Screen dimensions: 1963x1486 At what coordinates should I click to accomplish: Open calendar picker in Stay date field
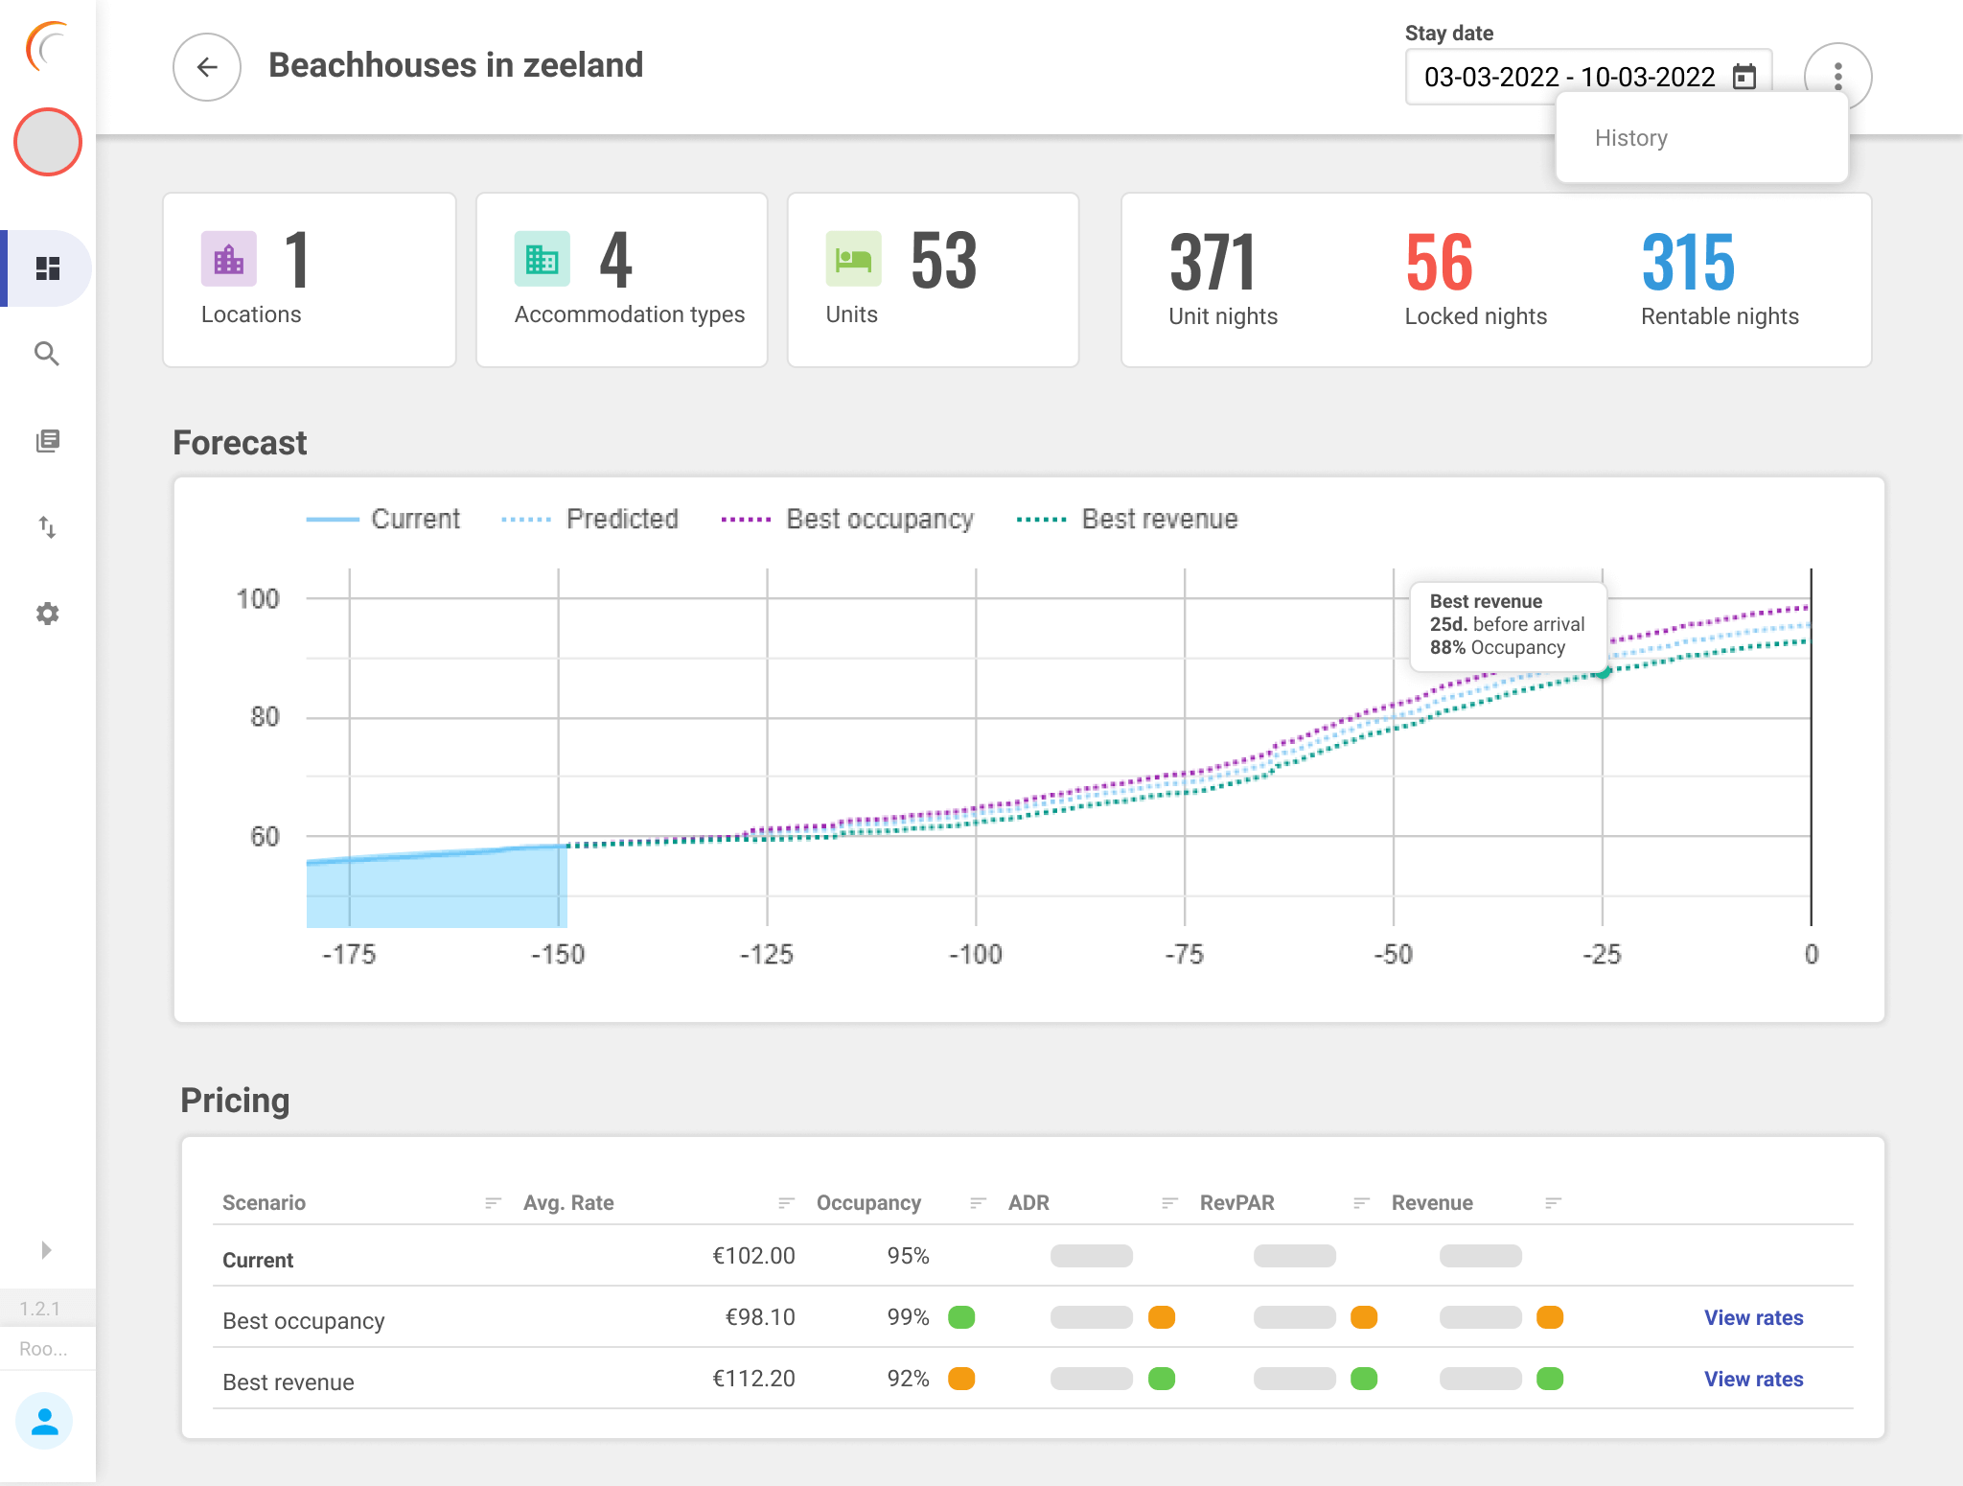pyautogui.click(x=1744, y=77)
